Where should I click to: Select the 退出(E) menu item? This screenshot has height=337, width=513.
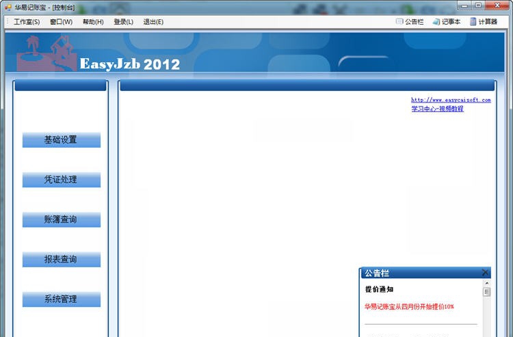[153, 22]
